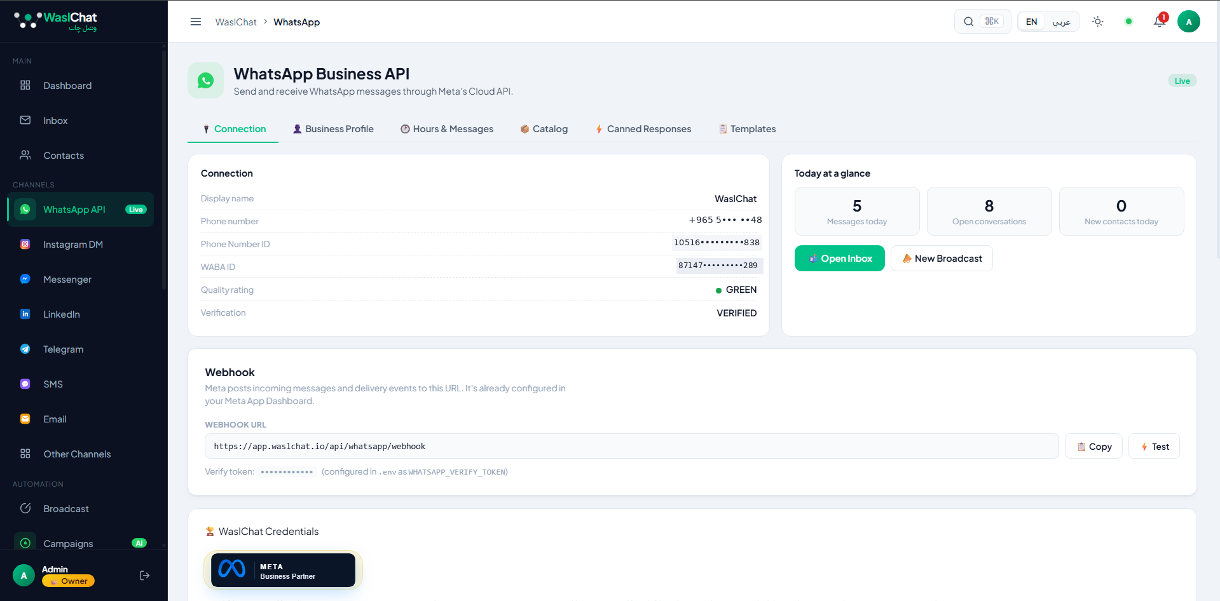Click the WhatsApp logo beside page title

pos(205,81)
